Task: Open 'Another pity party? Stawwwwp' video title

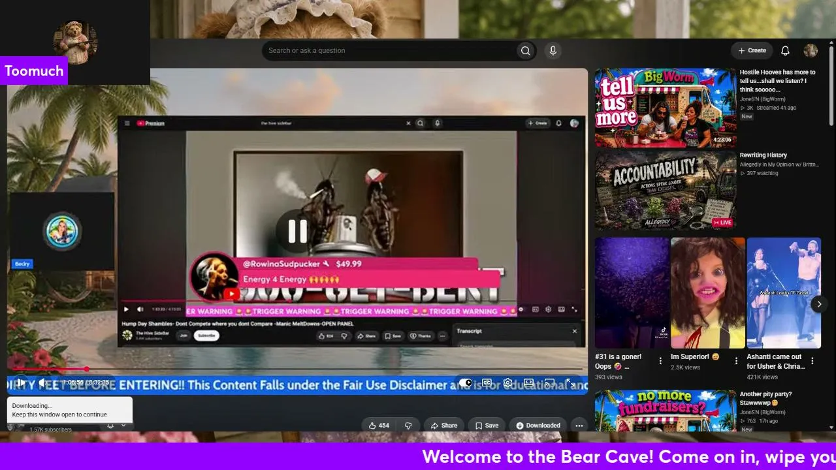Action: tap(766, 399)
